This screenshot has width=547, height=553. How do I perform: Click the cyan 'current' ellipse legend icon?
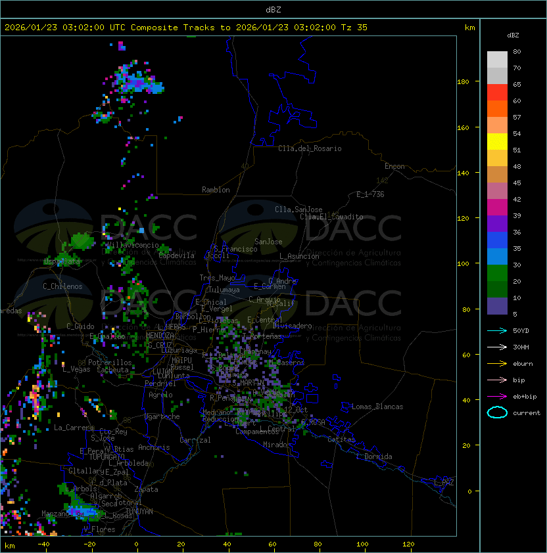[x=497, y=412]
